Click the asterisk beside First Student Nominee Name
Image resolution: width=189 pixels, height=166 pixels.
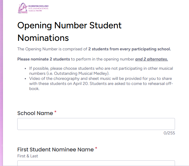pos(96,148)
